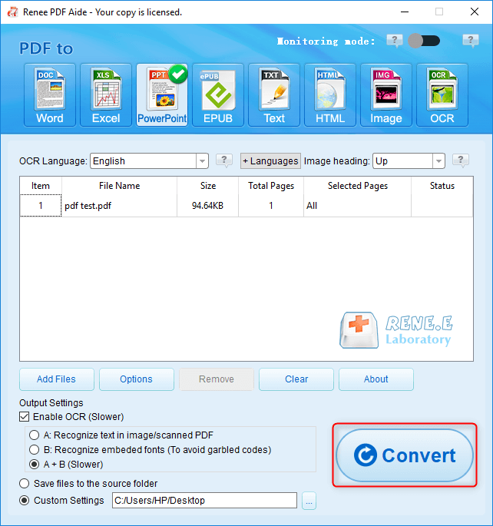Choose the EPUB output format icon
Viewport: 493px width, 526px height.
tap(218, 95)
